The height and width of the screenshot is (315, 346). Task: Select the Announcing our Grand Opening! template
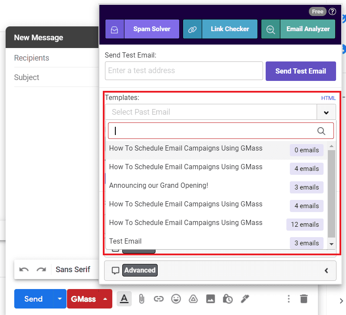(159, 186)
